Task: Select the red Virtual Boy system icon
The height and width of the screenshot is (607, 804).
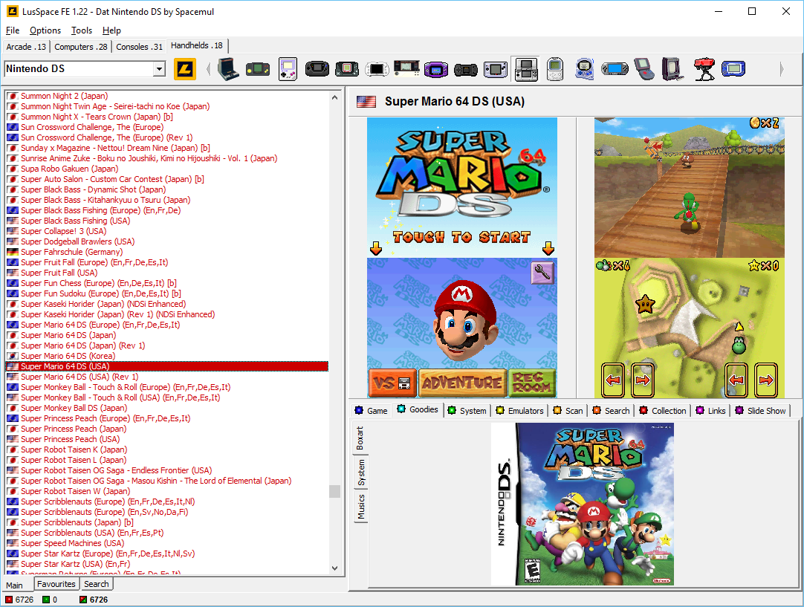Action: (x=704, y=68)
